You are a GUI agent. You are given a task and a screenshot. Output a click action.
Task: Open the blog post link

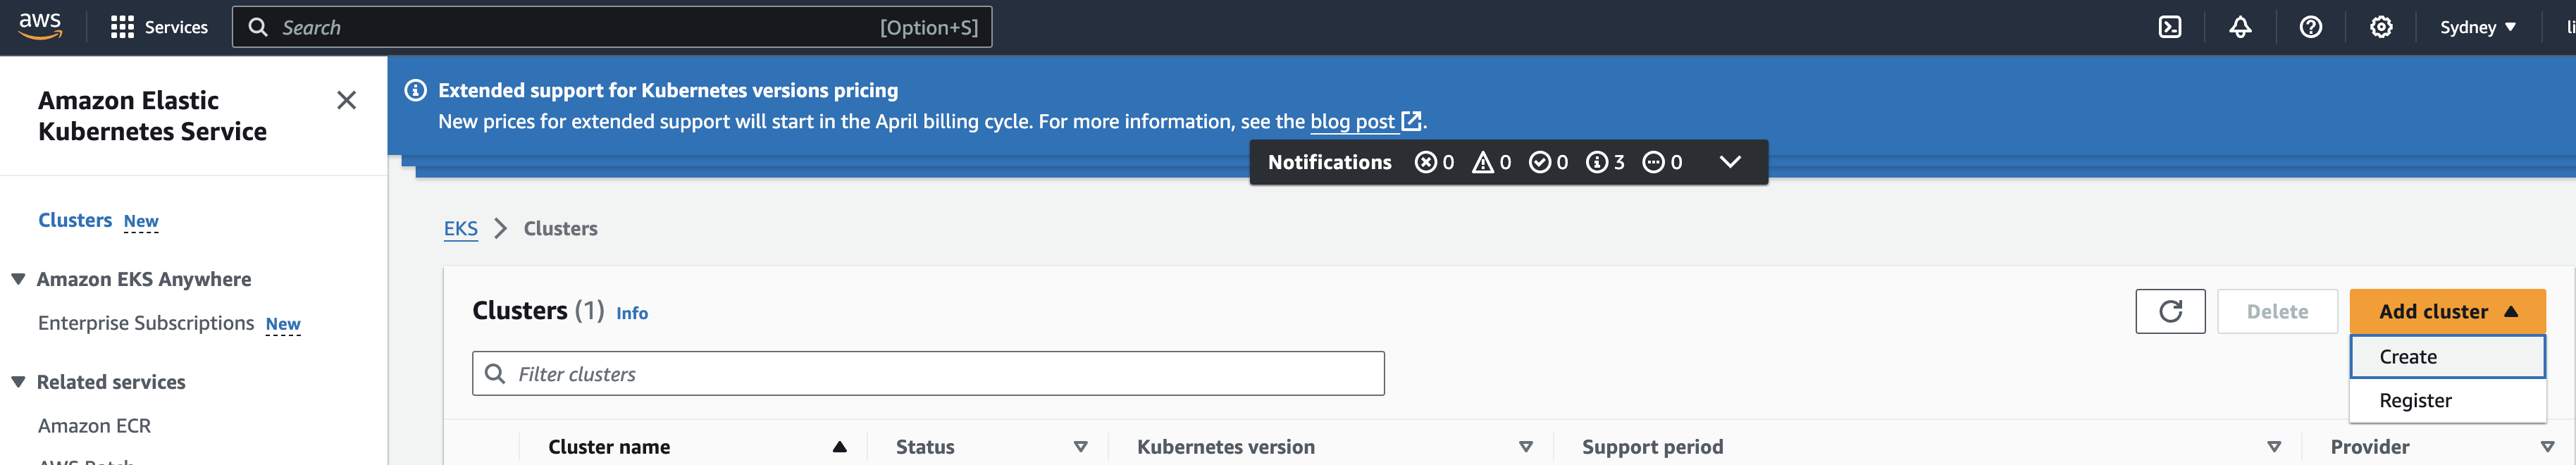tap(1355, 121)
